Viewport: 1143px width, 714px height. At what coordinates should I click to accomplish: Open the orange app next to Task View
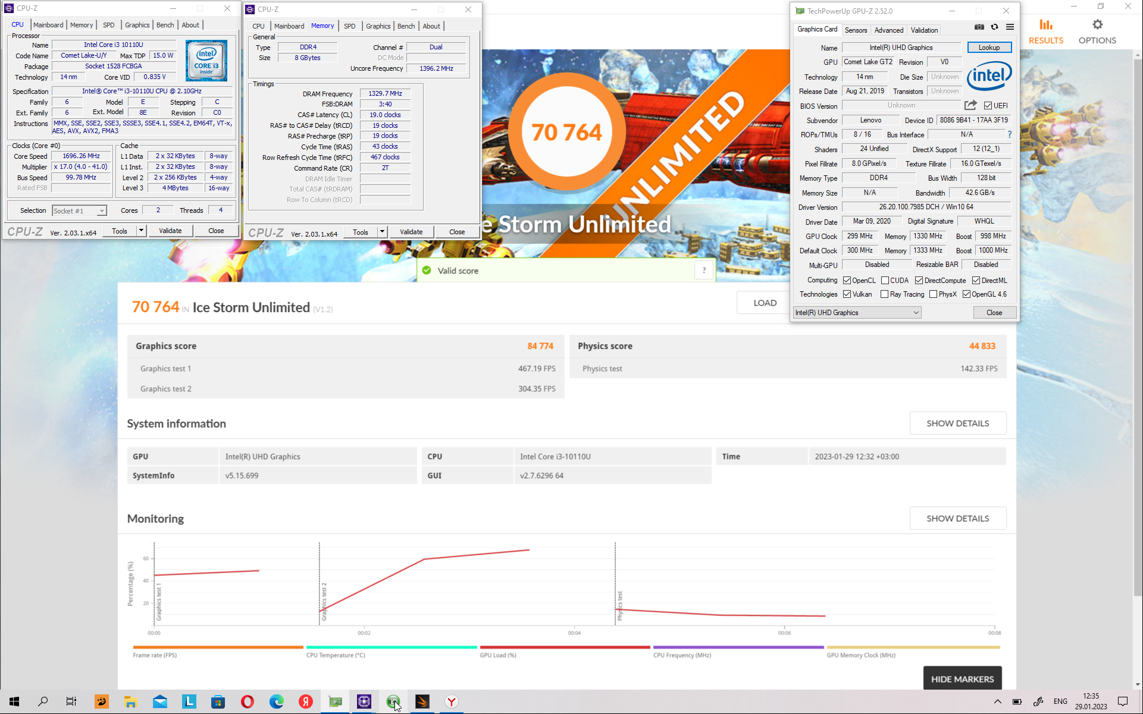tap(101, 702)
